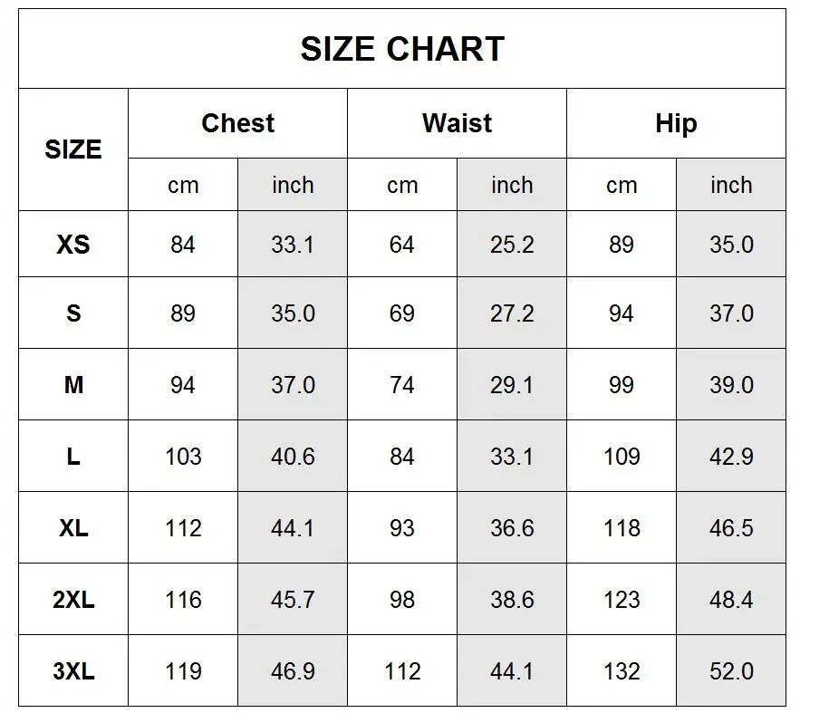Select the Waist column header
The height and width of the screenshot is (713, 829).
point(457,123)
